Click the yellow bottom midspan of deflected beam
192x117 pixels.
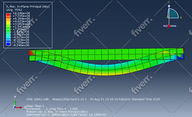pos(105,74)
